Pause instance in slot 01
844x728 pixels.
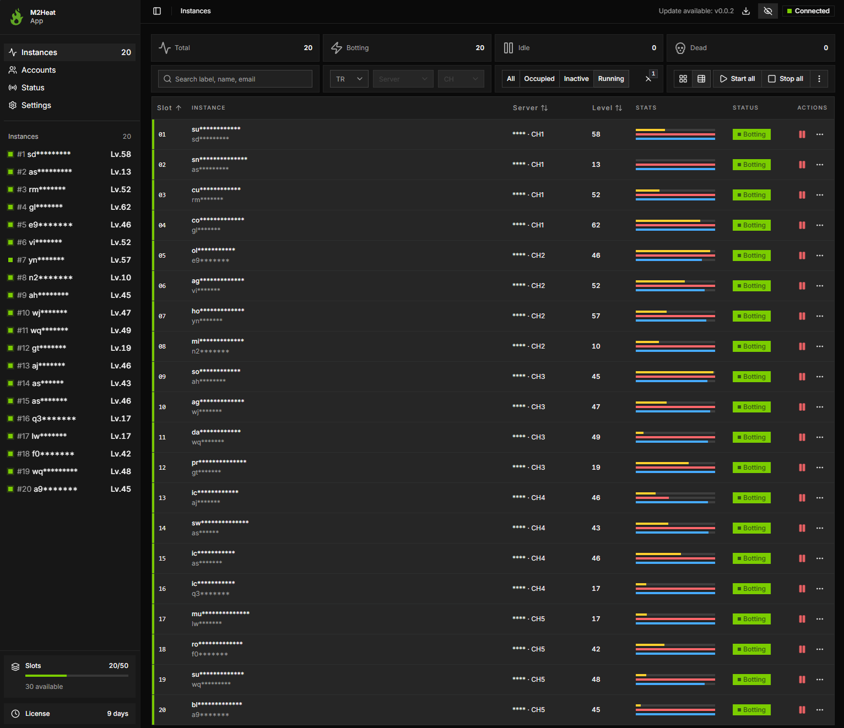(x=802, y=134)
